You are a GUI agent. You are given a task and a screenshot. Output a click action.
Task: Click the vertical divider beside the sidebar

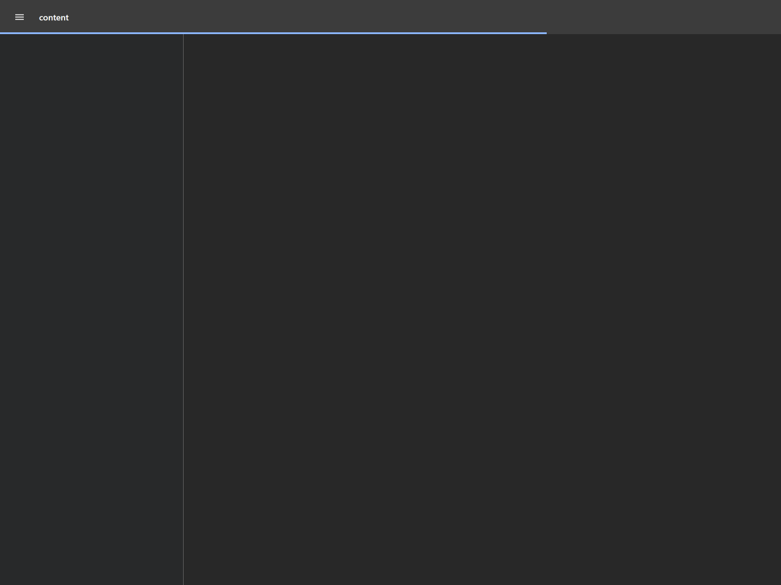(x=183, y=310)
